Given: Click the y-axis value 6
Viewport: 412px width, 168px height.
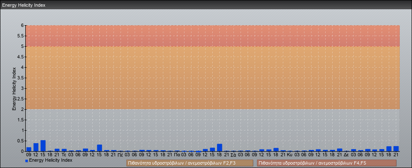Looking at the screenshot, I should (23, 26).
